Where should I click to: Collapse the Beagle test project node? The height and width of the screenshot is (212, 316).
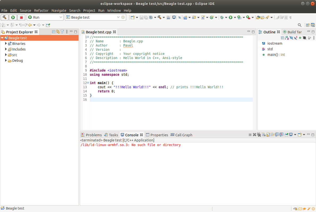click(2, 38)
